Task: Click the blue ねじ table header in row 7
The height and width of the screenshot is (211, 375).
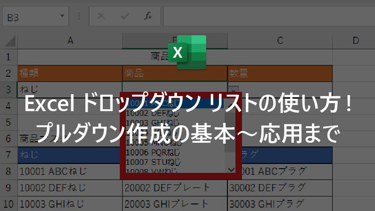Action: [x=69, y=155]
